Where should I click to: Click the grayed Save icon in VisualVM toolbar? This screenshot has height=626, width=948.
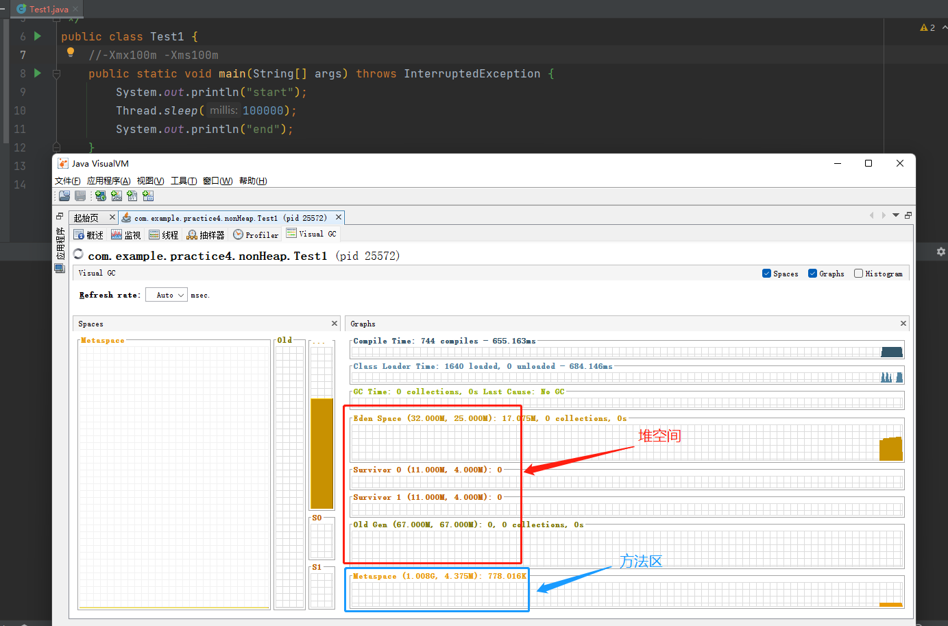(x=80, y=196)
